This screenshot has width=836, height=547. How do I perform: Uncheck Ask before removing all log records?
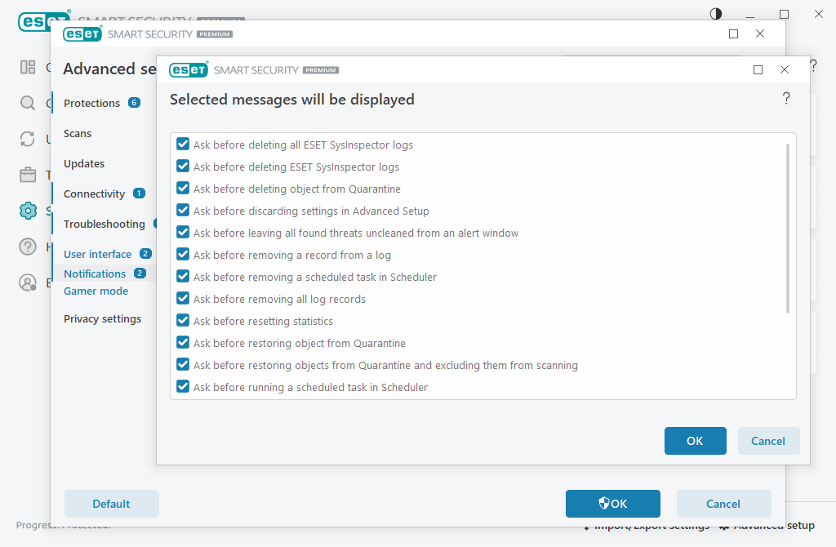point(183,298)
